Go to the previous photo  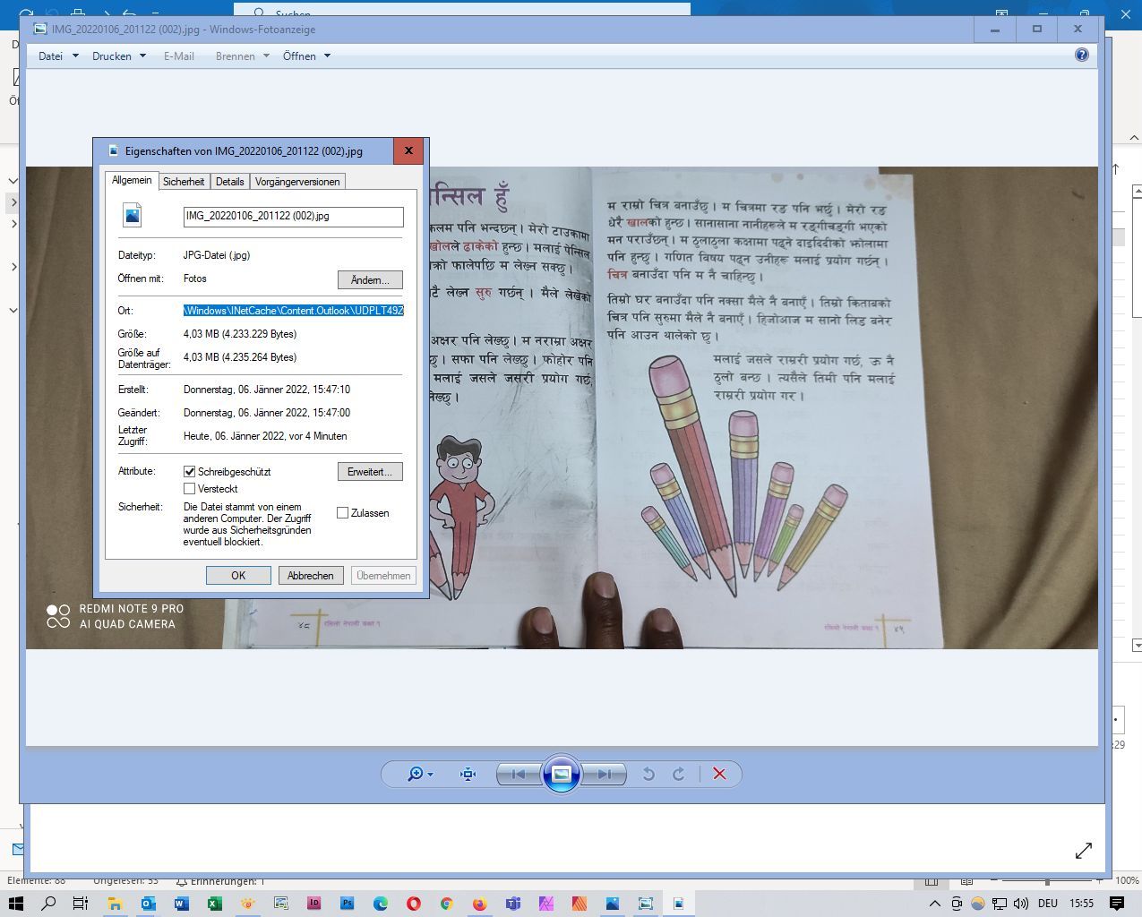518,775
